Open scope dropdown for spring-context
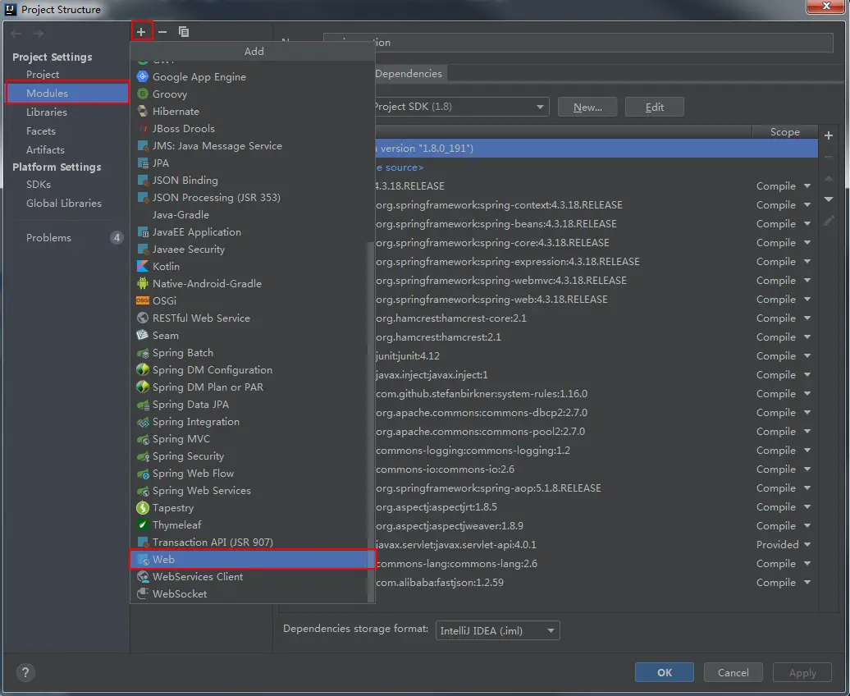 pos(807,205)
